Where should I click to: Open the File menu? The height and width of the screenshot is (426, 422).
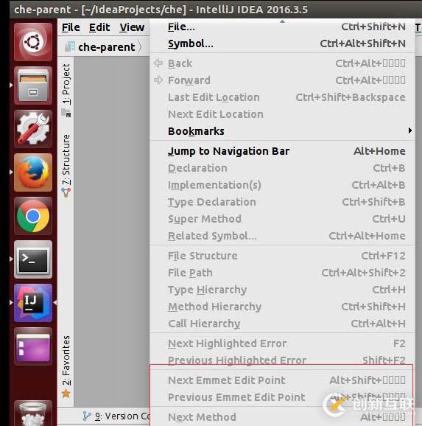coord(71,27)
